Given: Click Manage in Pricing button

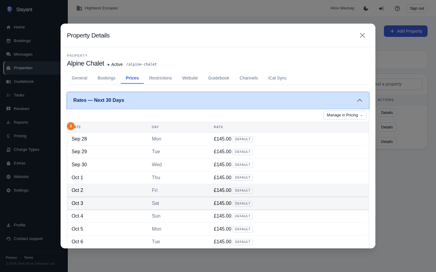Looking at the screenshot, I should click(x=345, y=115).
